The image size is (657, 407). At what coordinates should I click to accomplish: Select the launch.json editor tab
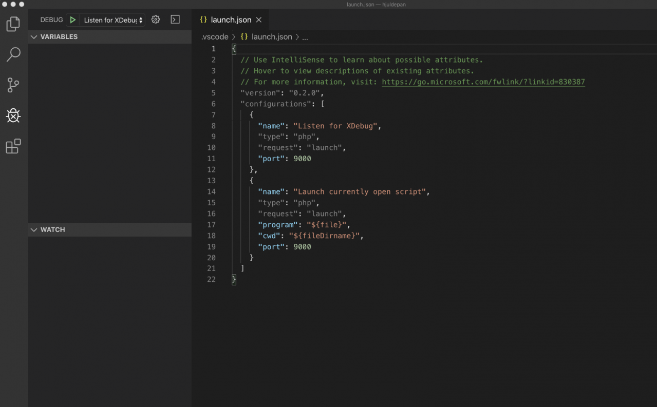pyautogui.click(x=231, y=20)
